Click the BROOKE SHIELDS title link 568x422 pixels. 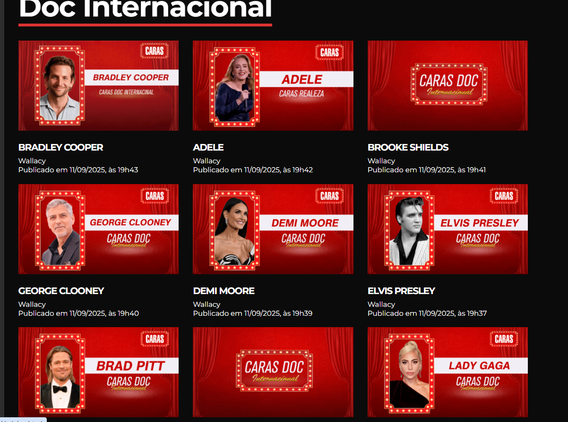[408, 147]
